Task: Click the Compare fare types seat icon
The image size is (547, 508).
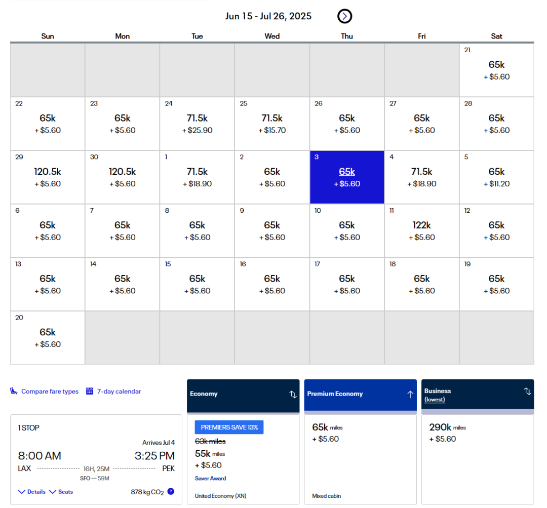Action: pyautogui.click(x=14, y=391)
